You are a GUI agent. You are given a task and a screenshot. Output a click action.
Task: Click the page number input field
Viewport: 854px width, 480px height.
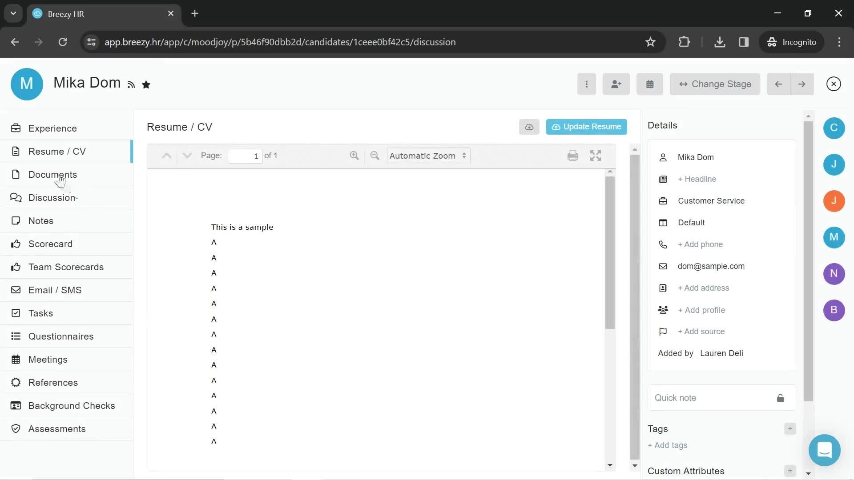(245, 156)
